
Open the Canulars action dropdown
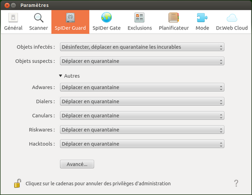142,115
